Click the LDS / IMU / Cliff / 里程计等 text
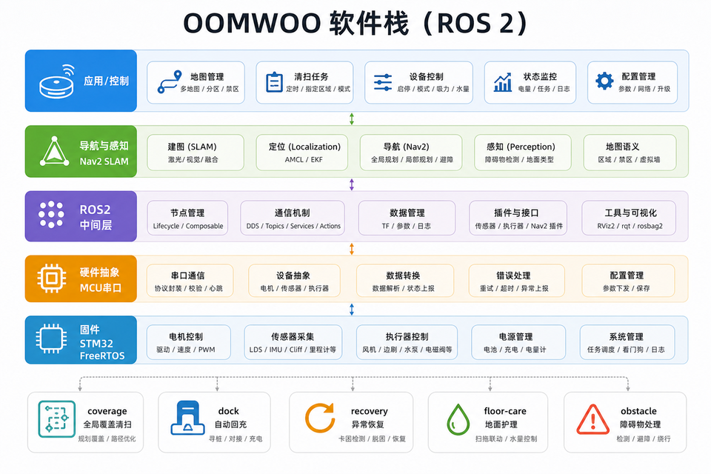 (293, 350)
